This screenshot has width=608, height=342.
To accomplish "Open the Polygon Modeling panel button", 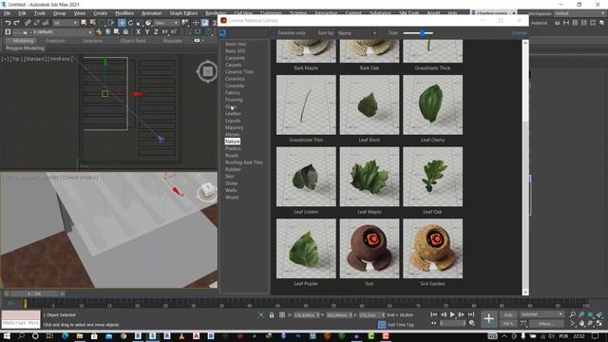I will pyautogui.click(x=26, y=48).
